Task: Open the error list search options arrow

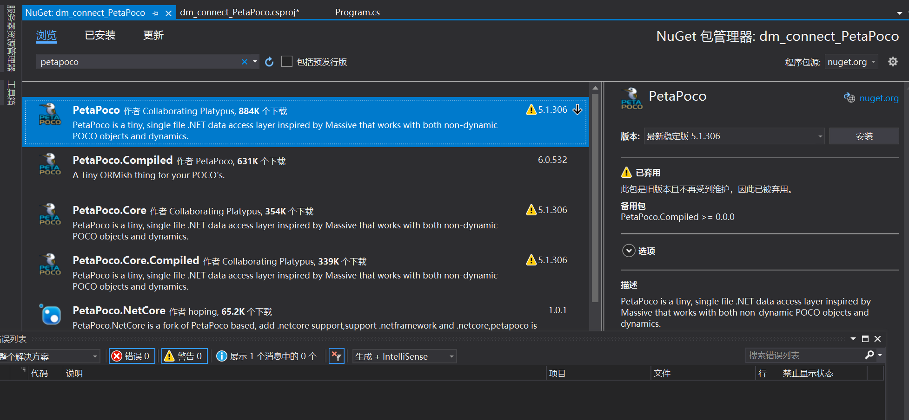Action: 880,355
